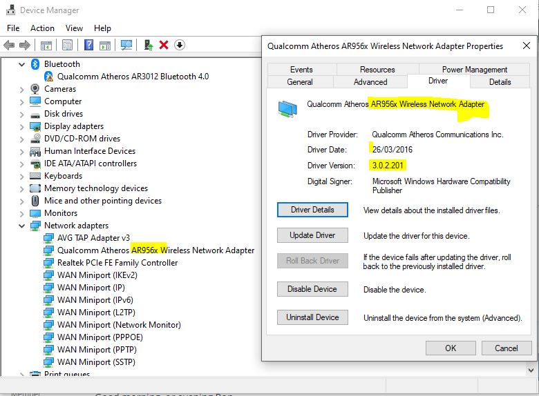This screenshot has height=396, width=539.
Task: Click the Device Manager title bar icon
Action: (x=10, y=10)
